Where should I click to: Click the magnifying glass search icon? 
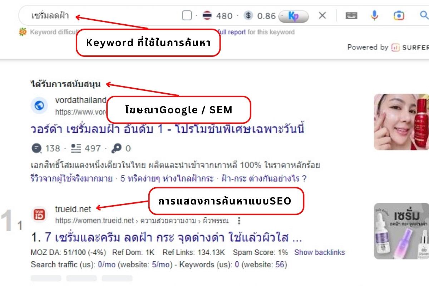tap(424, 15)
